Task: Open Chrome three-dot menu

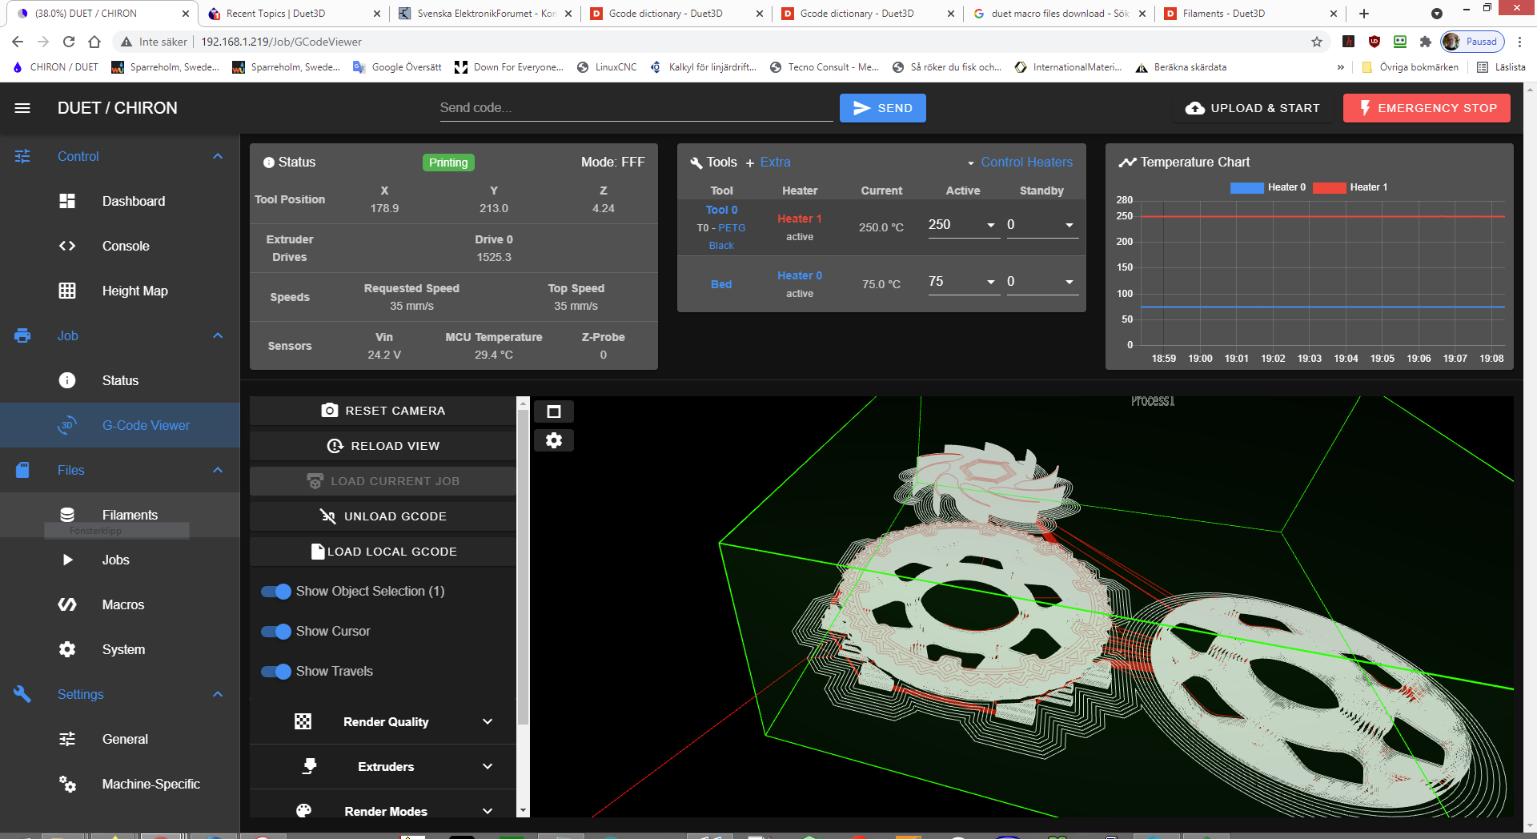Action: (1519, 42)
